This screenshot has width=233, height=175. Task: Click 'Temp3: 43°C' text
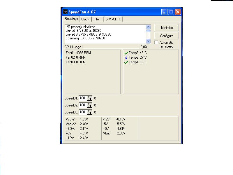pyautogui.click(x=137, y=53)
